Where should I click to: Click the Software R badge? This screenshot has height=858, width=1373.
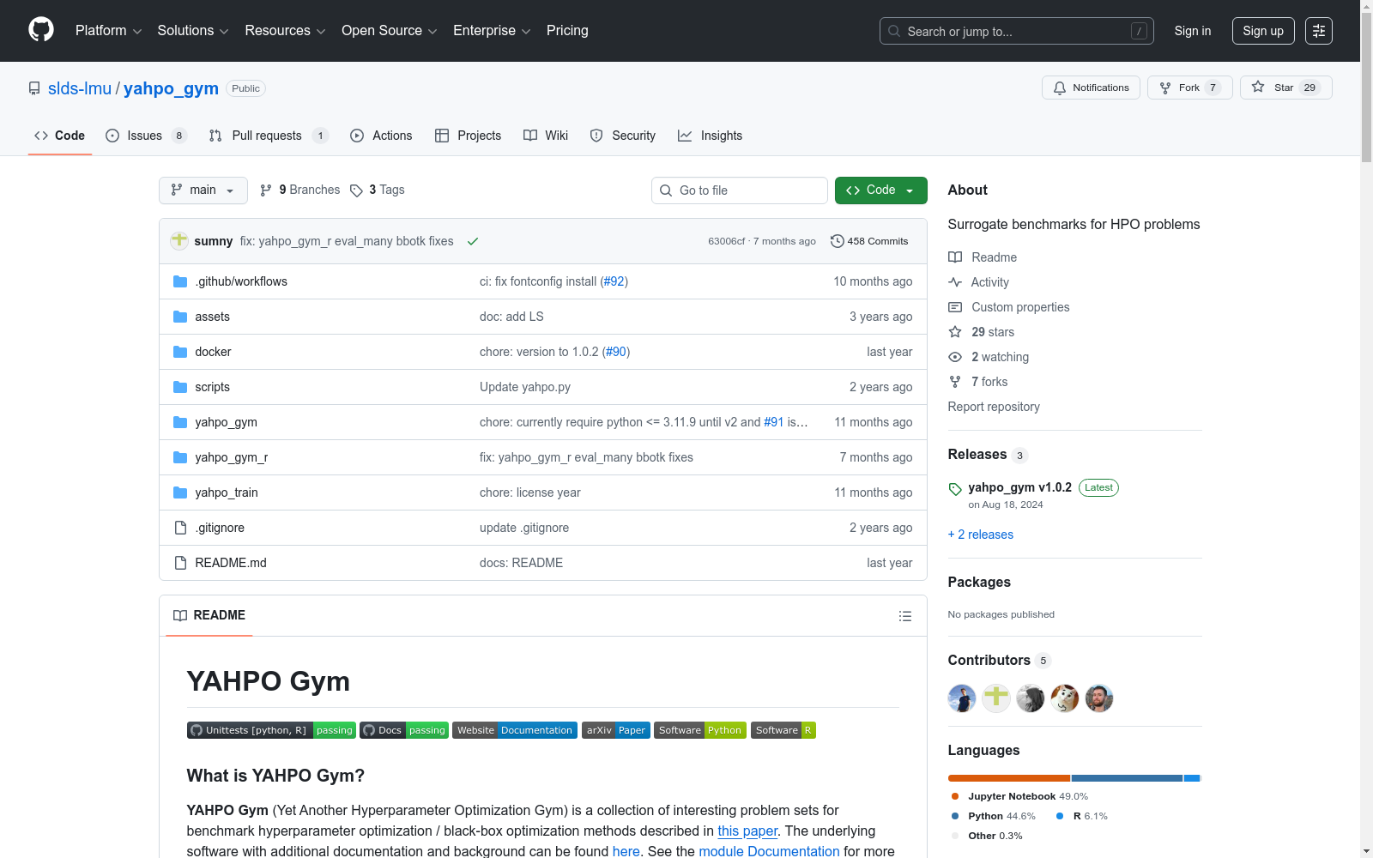783,730
